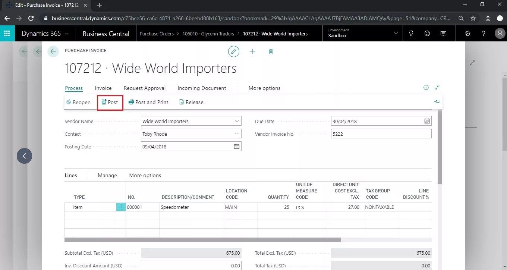
Task: Bookmark this page with the star
Action: pyautogui.click(x=473, y=18)
